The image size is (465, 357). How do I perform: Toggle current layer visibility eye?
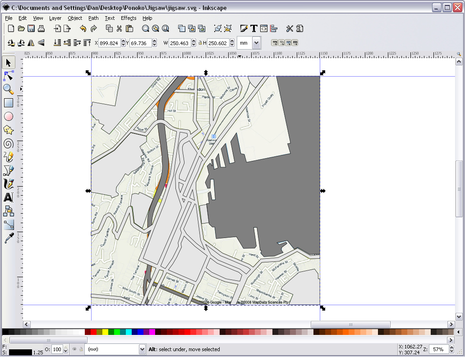[x=74, y=349]
